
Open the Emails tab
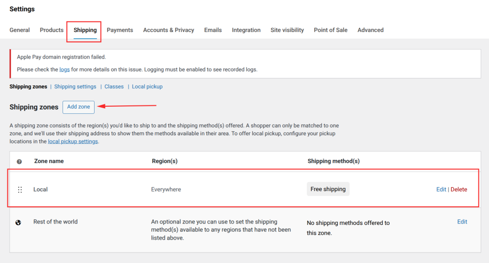click(213, 30)
